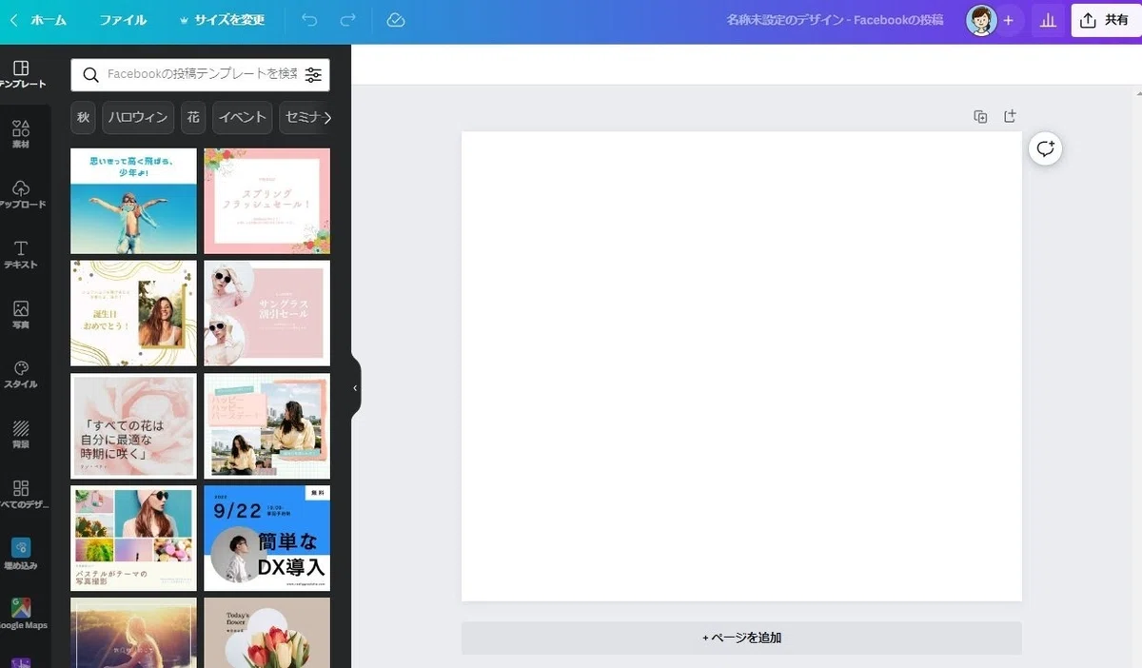Open the ファイル menu
The width and height of the screenshot is (1142, 668).
[x=123, y=20]
